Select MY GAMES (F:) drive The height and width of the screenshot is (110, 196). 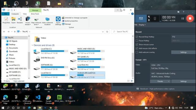(x=87, y=59)
